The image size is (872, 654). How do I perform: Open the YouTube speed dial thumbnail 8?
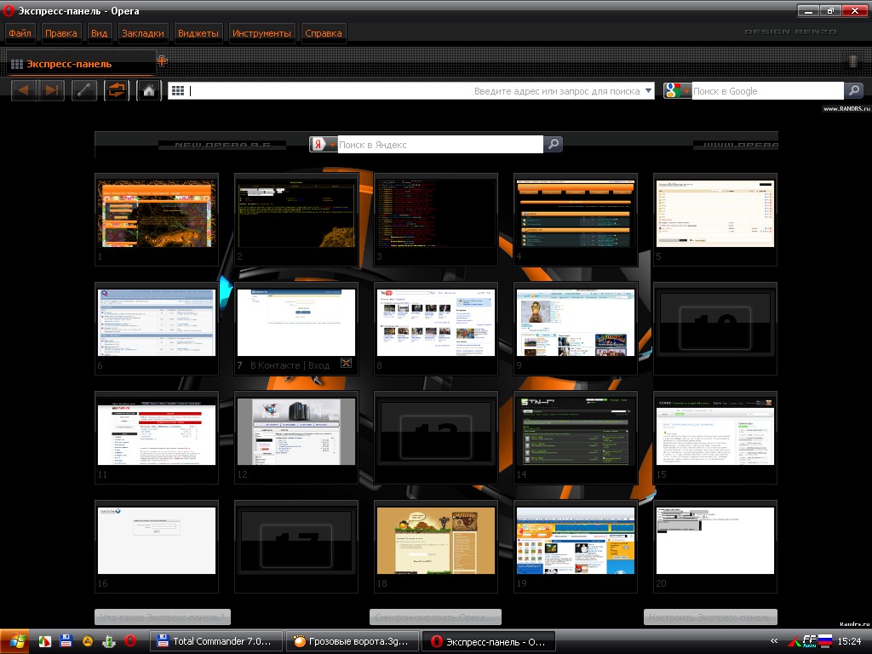pyautogui.click(x=435, y=322)
